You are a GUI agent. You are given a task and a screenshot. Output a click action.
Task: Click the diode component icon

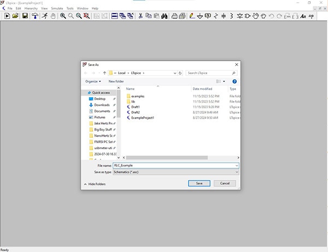(x=240, y=16)
